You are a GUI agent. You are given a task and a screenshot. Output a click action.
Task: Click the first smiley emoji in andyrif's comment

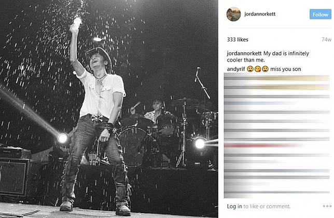pyautogui.click(x=250, y=69)
